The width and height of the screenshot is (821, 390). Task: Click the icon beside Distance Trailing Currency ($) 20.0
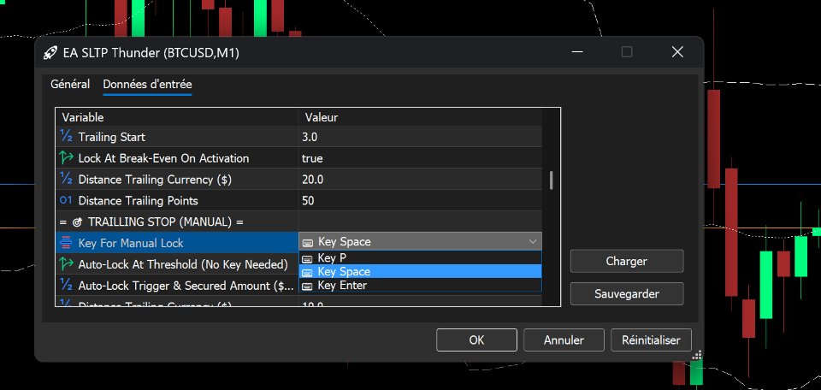click(x=66, y=179)
